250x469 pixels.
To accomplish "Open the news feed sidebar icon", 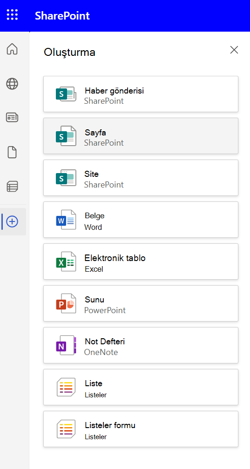I will [x=12, y=118].
